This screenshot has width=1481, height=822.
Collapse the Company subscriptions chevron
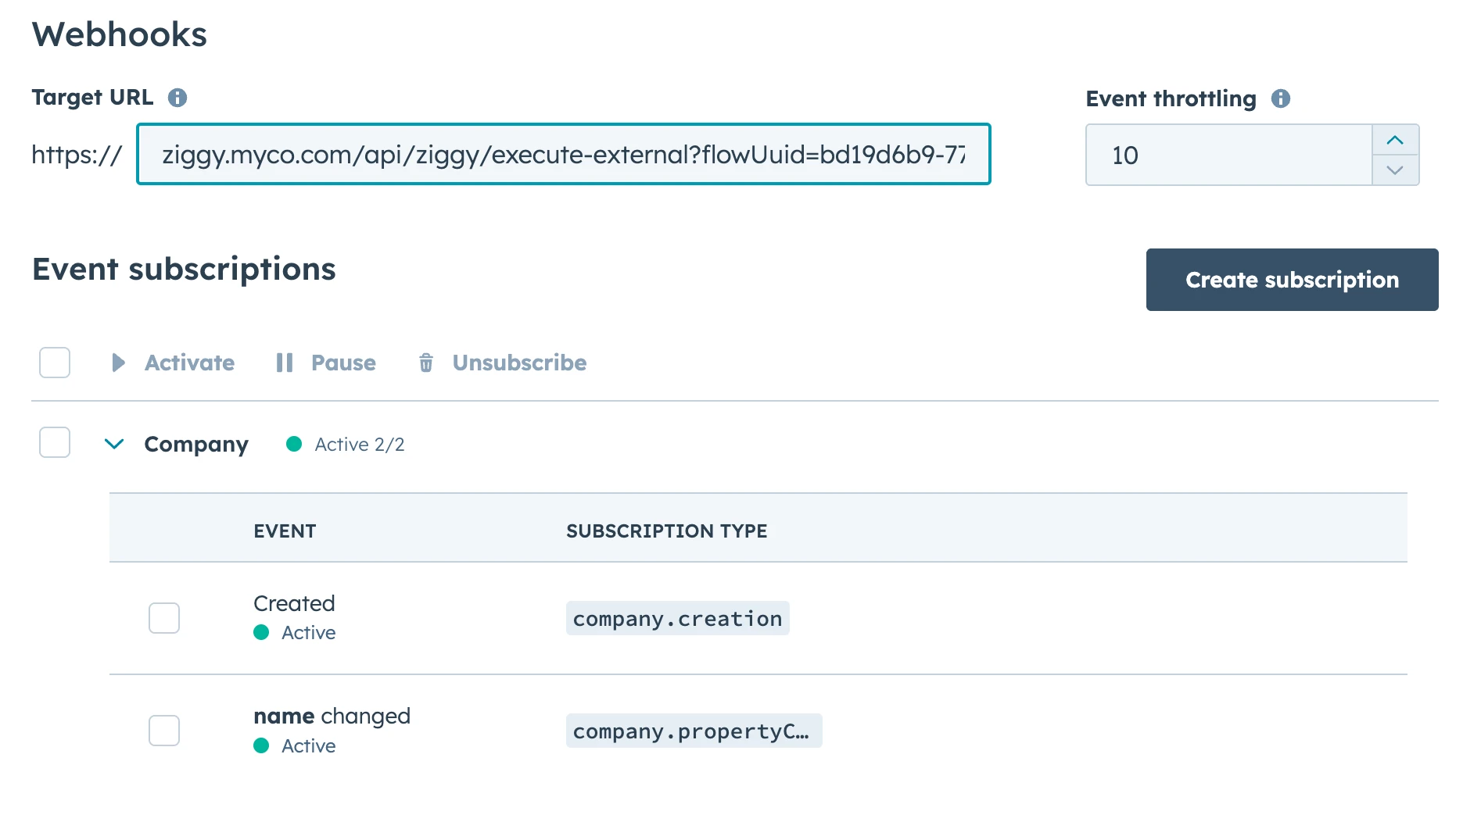(x=114, y=444)
